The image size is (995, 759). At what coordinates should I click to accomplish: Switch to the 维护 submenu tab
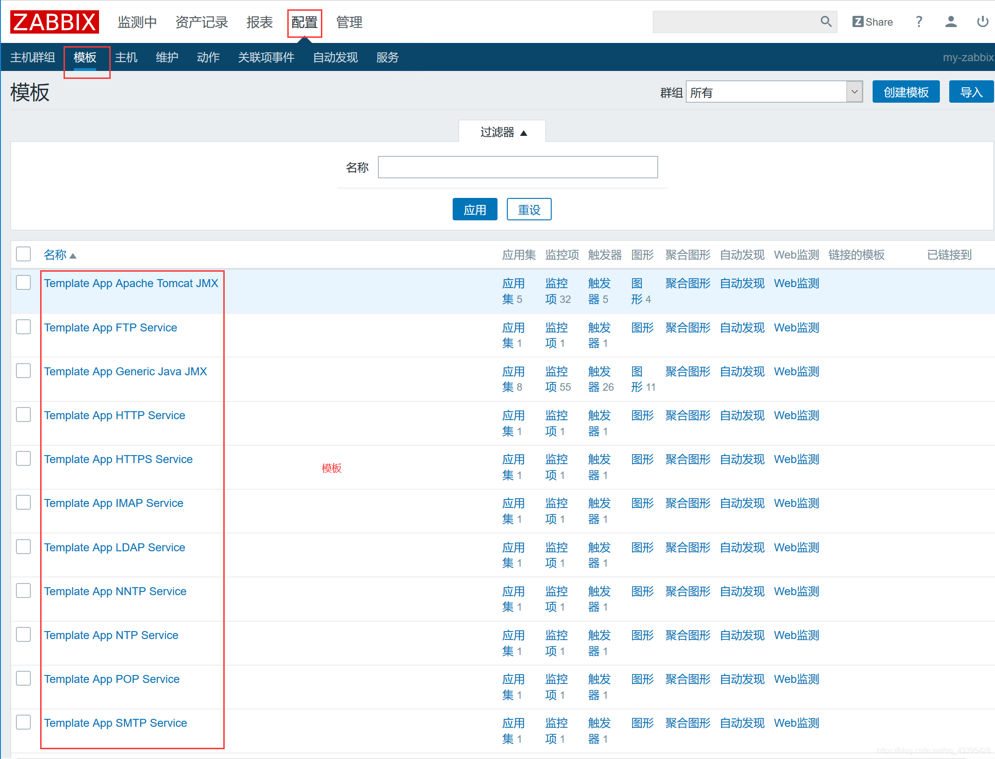pyautogui.click(x=167, y=57)
